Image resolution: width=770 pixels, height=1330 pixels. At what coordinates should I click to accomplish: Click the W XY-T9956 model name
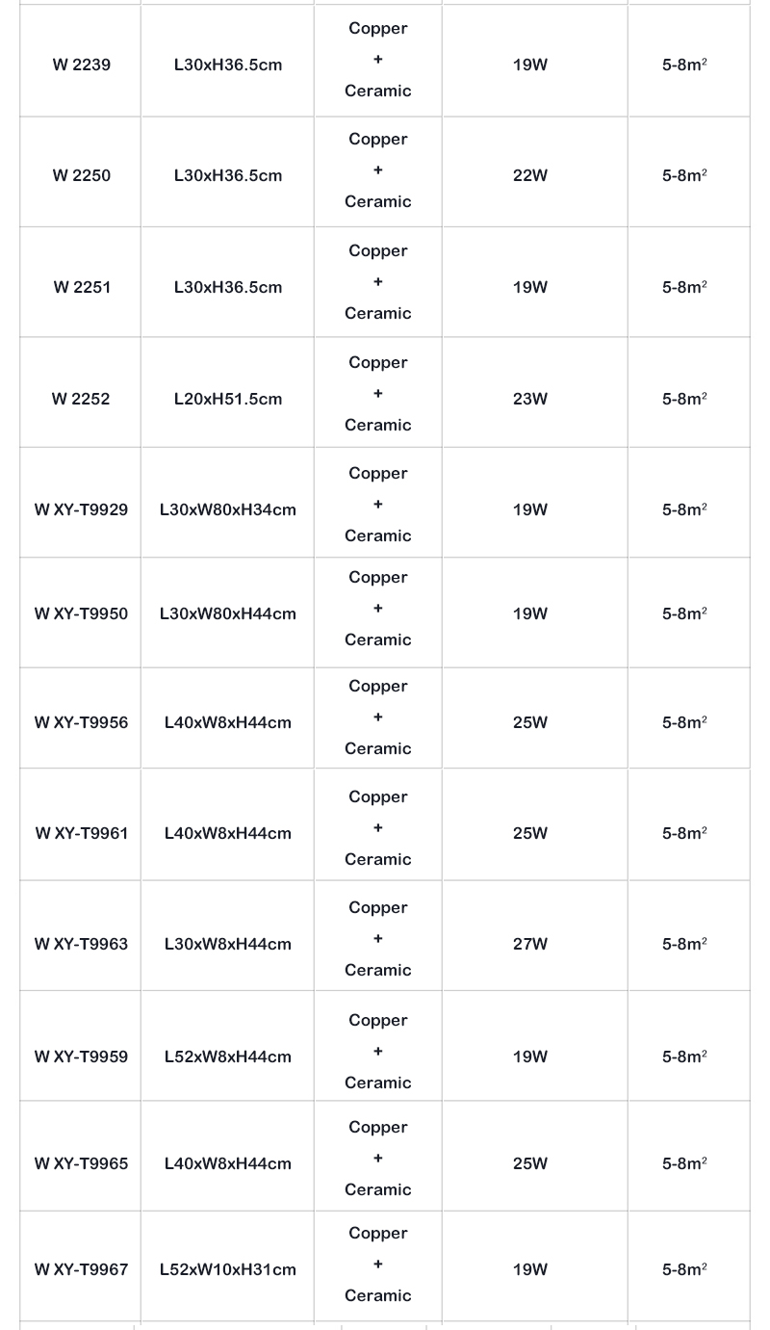(x=81, y=723)
